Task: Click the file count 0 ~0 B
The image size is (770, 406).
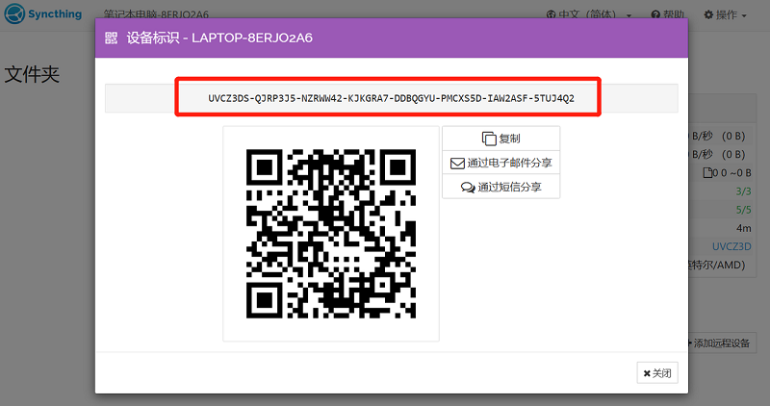Action: [x=729, y=173]
